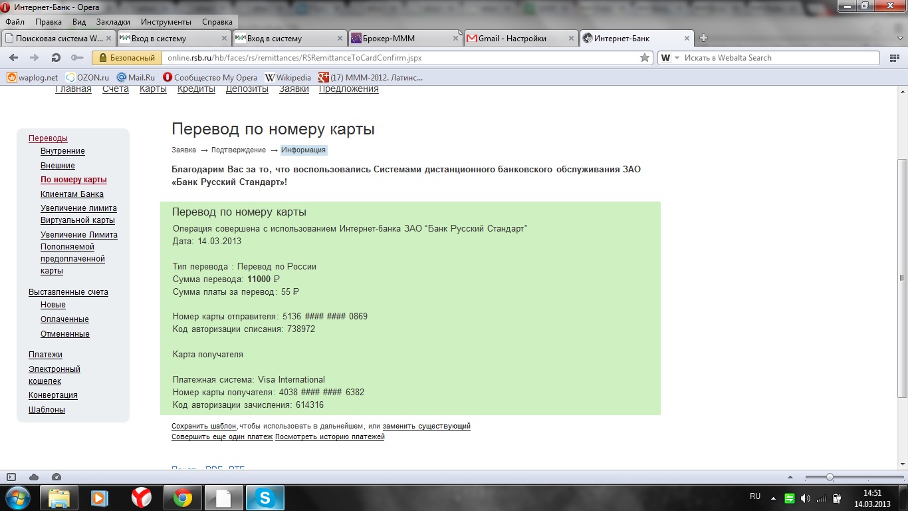Open the MMM-2012 bookmark

tap(370, 77)
